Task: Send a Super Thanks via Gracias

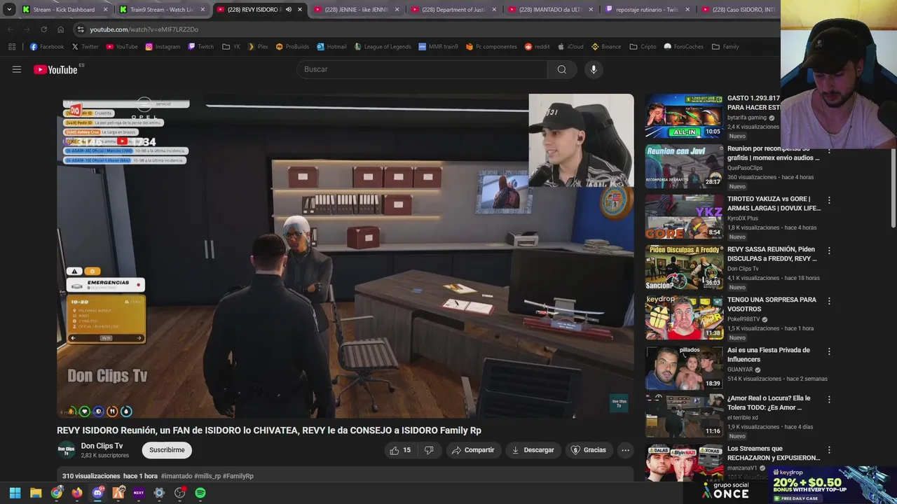Action: [x=589, y=450]
